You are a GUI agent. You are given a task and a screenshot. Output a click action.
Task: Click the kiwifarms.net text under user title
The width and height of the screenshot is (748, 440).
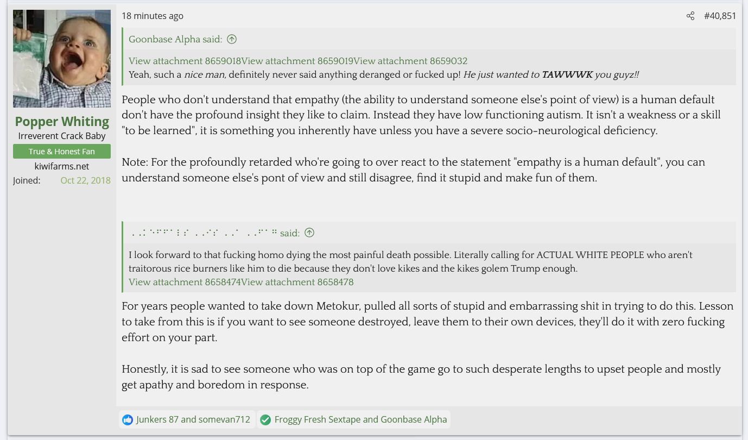click(62, 166)
